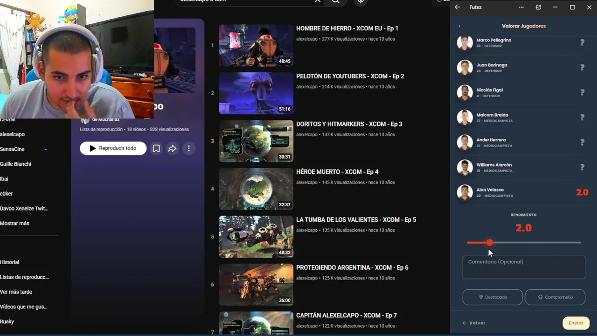Toggle the Destacado tag button

pyautogui.click(x=493, y=297)
